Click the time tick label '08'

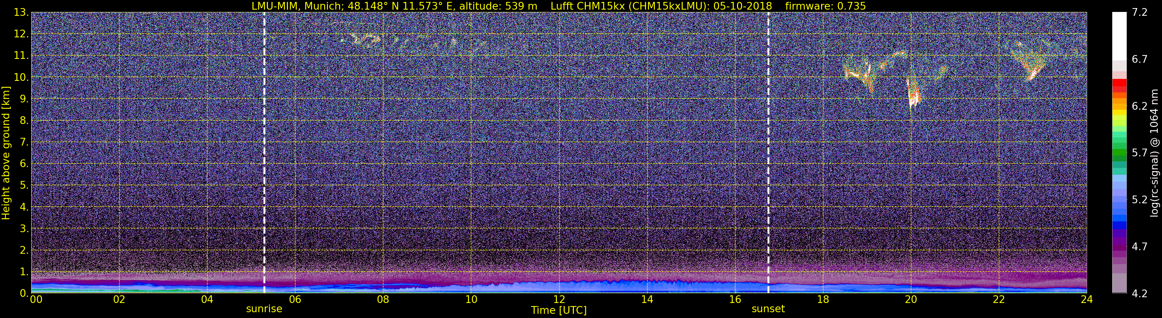(383, 300)
